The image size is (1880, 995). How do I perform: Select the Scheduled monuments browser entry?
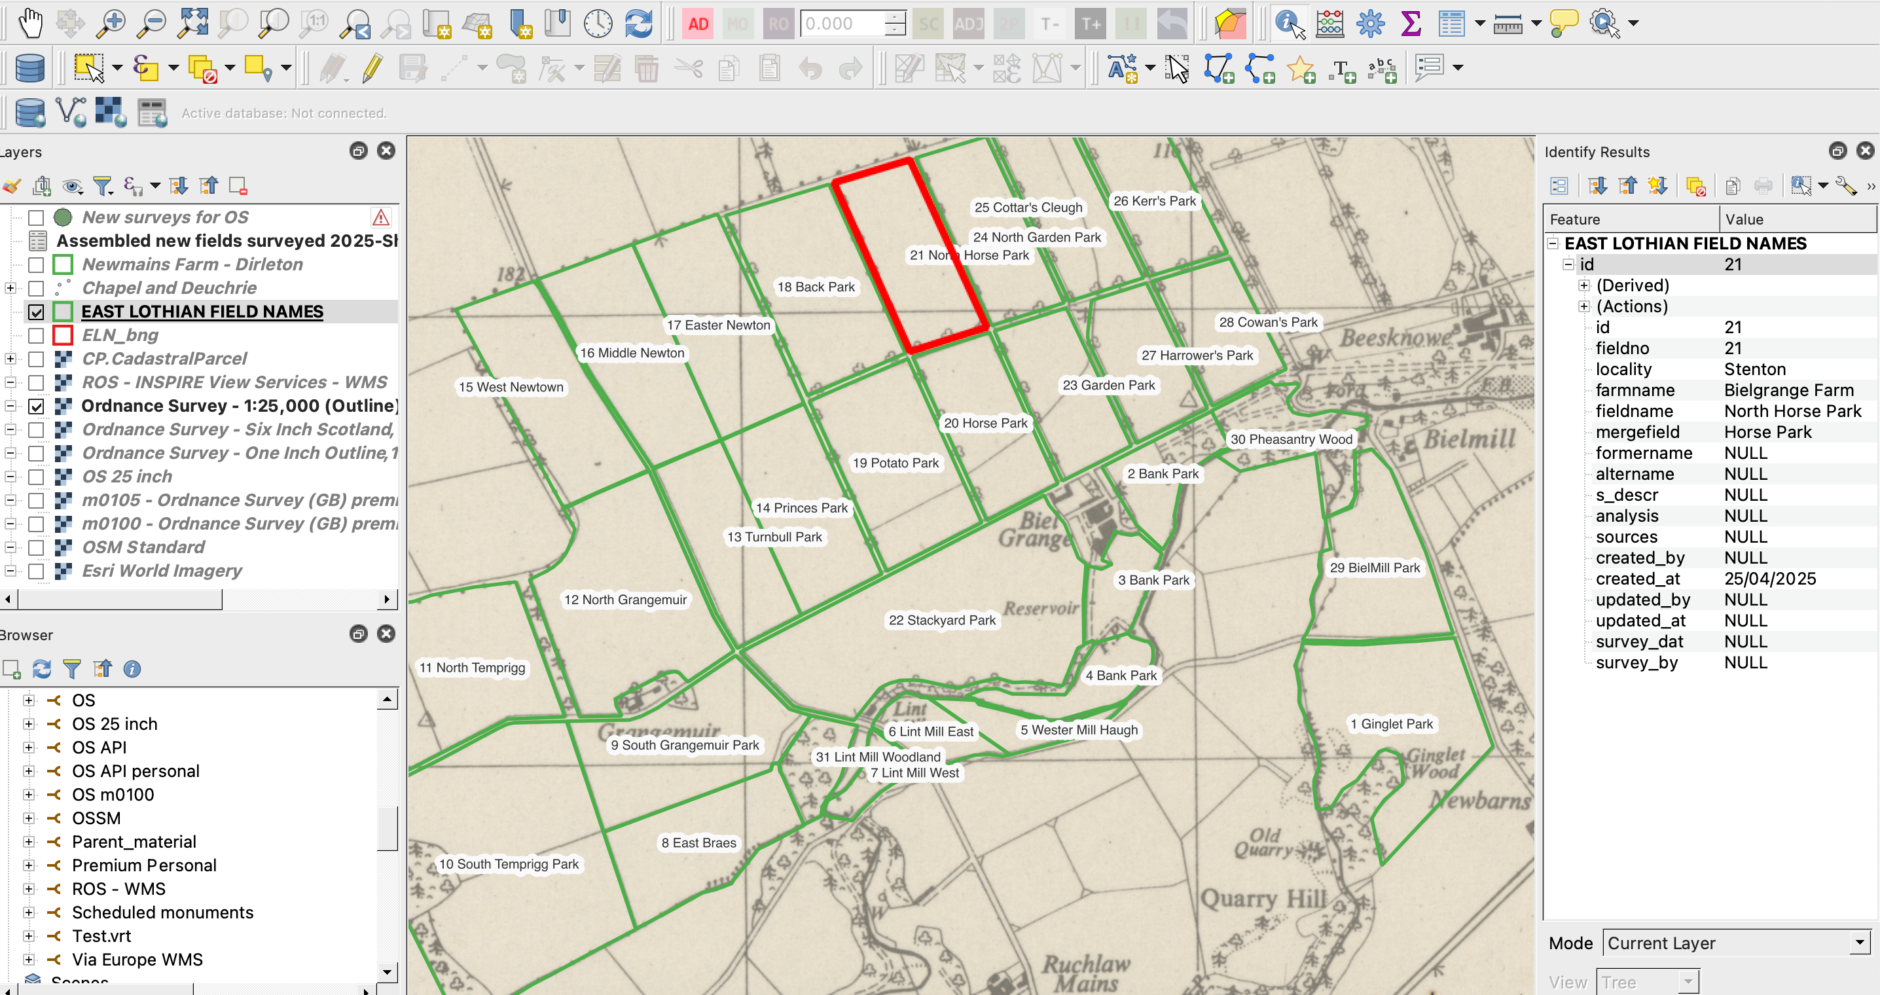point(162,913)
